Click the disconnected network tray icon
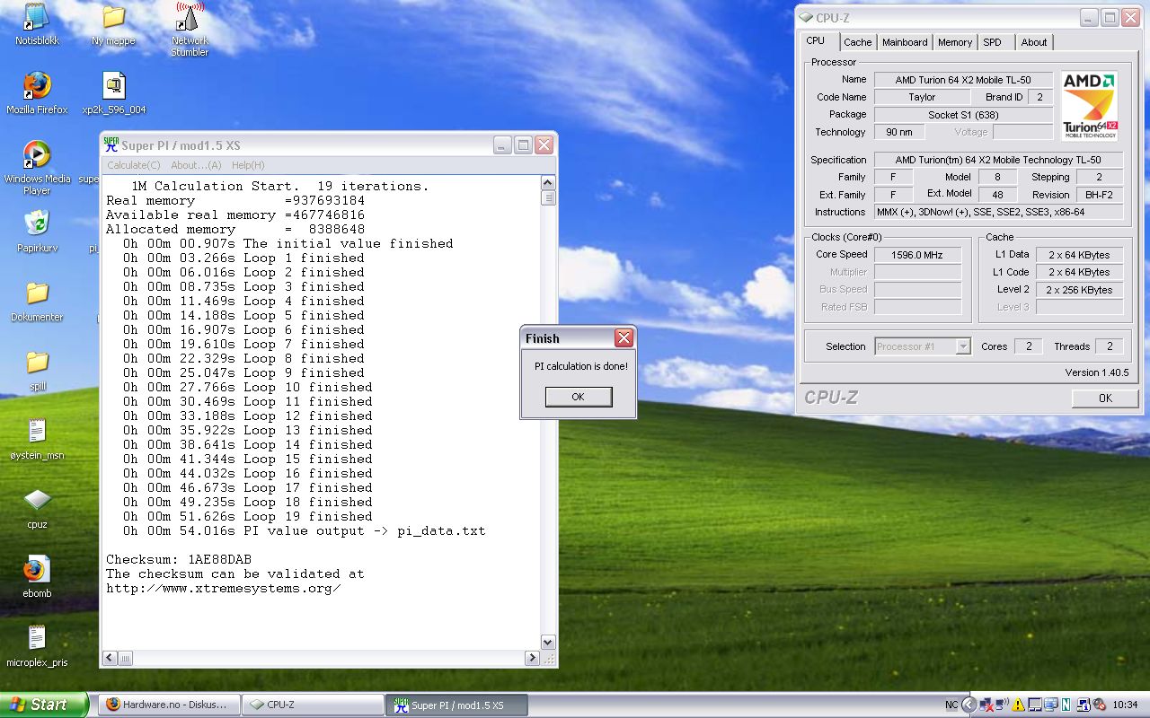1150x718 pixels. pos(986,705)
